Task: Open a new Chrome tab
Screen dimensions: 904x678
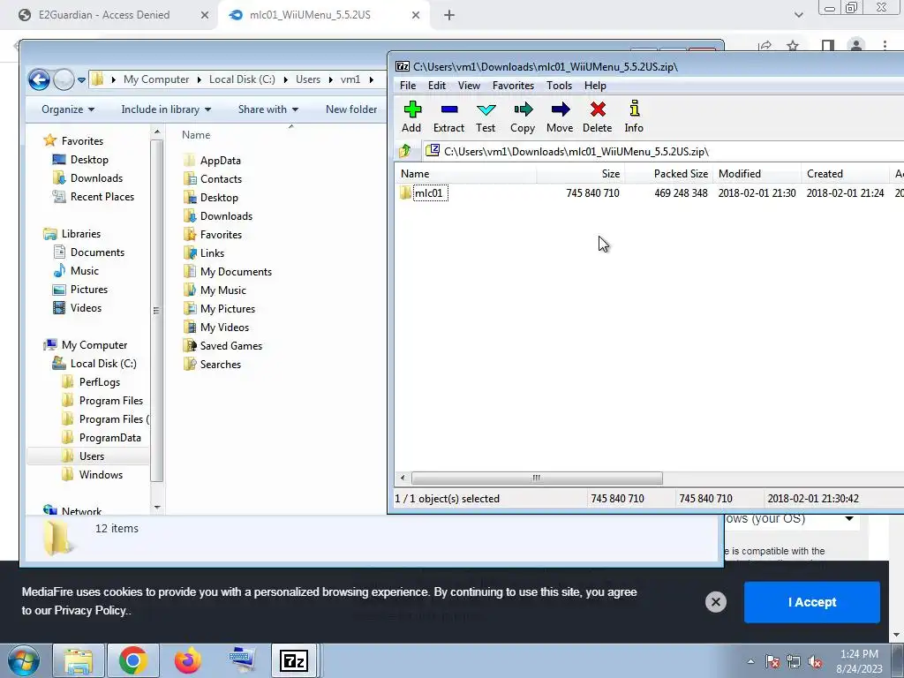Action: click(449, 15)
